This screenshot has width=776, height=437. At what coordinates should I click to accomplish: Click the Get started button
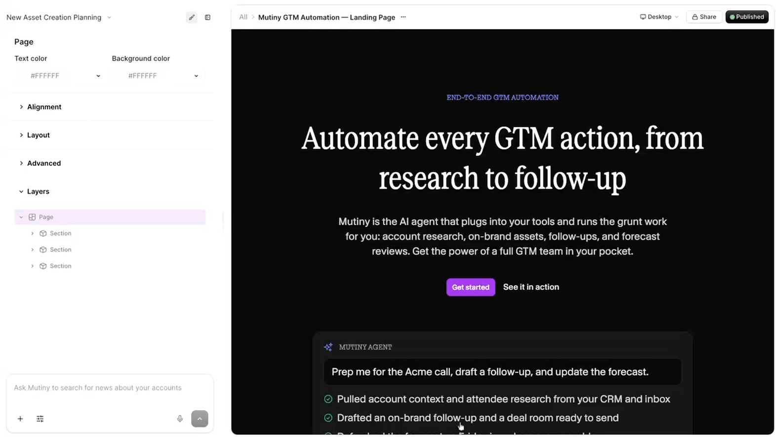[x=471, y=287]
